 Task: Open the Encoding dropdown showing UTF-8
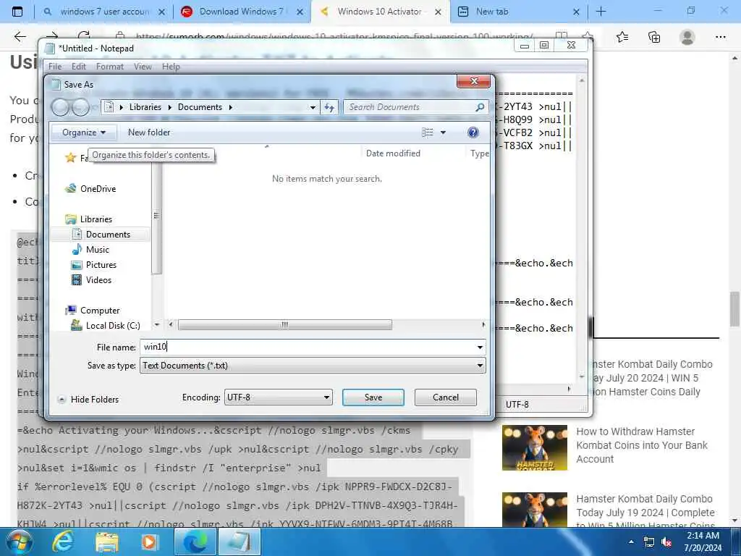tap(279, 397)
